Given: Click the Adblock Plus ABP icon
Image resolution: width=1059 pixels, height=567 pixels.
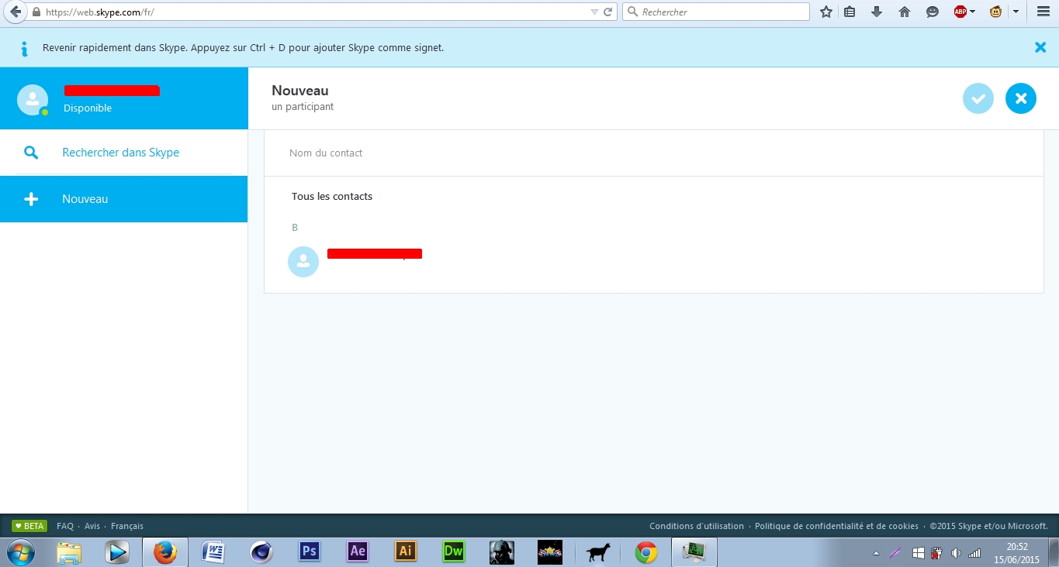Looking at the screenshot, I should [x=960, y=12].
